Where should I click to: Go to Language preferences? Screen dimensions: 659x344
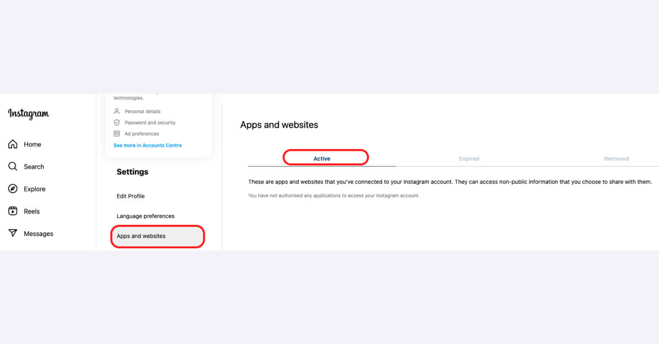pyautogui.click(x=146, y=216)
